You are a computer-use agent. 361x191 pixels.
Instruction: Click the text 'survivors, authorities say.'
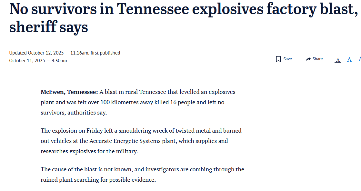[x=74, y=113]
